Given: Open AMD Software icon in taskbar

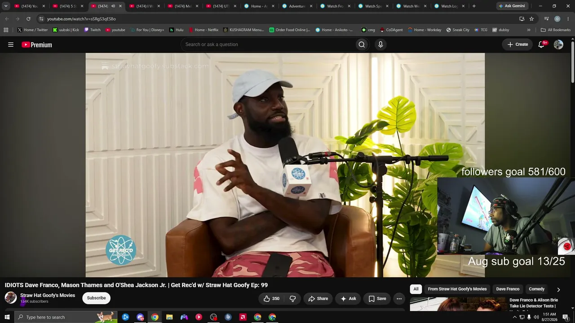Looking at the screenshot, I should (243, 317).
